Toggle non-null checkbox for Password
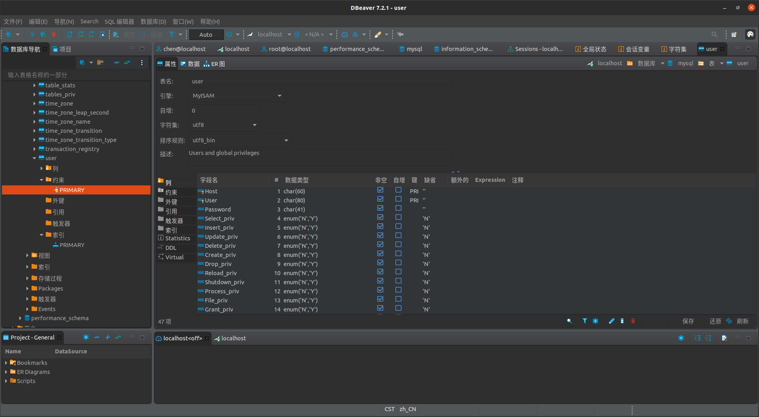This screenshot has width=759, height=417. coord(380,208)
